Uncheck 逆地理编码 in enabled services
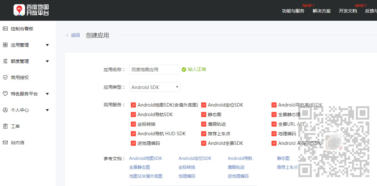377x186 pixels. click(x=133, y=144)
